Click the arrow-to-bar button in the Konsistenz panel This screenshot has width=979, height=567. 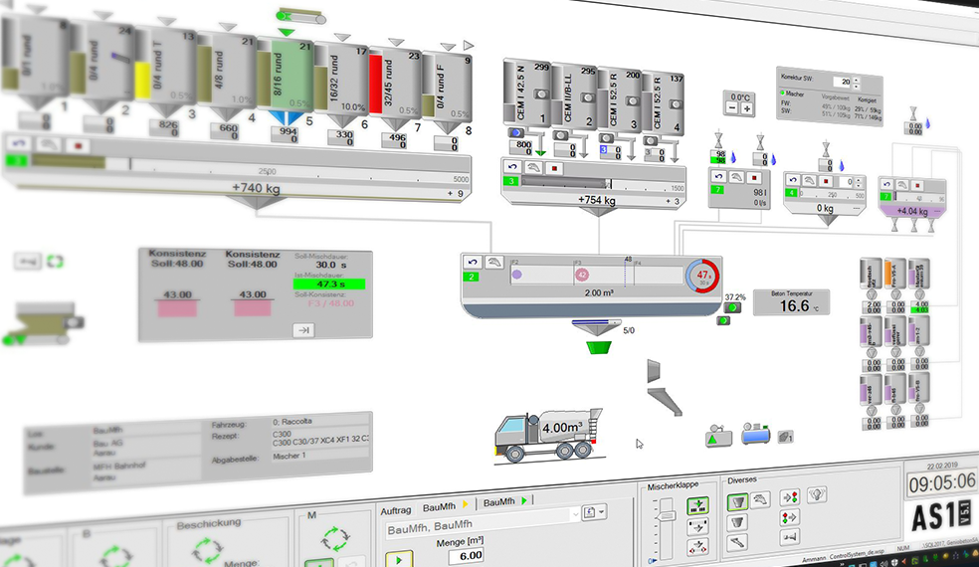[x=303, y=330]
